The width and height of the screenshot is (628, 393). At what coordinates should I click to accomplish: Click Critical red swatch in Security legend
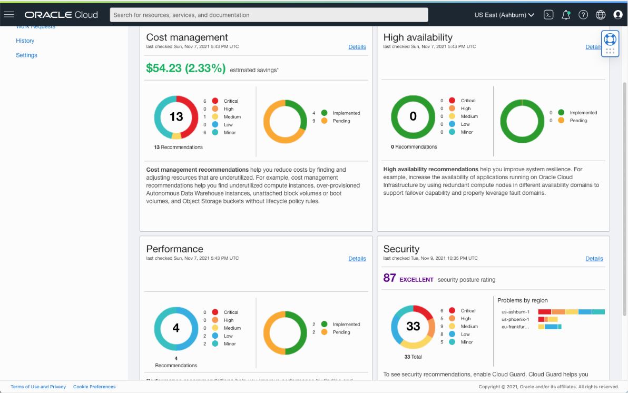tap(452, 310)
